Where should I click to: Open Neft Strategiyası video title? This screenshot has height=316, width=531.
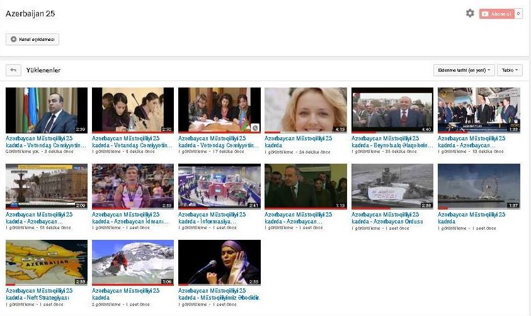[x=39, y=294]
